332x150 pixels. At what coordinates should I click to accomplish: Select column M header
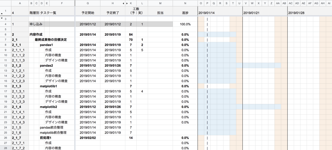160,3
